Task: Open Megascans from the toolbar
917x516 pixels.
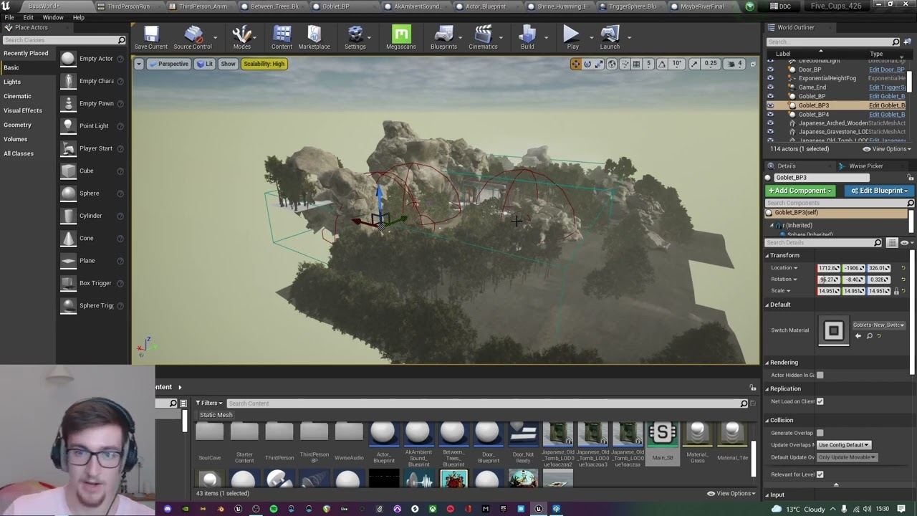Action: point(400,38)
